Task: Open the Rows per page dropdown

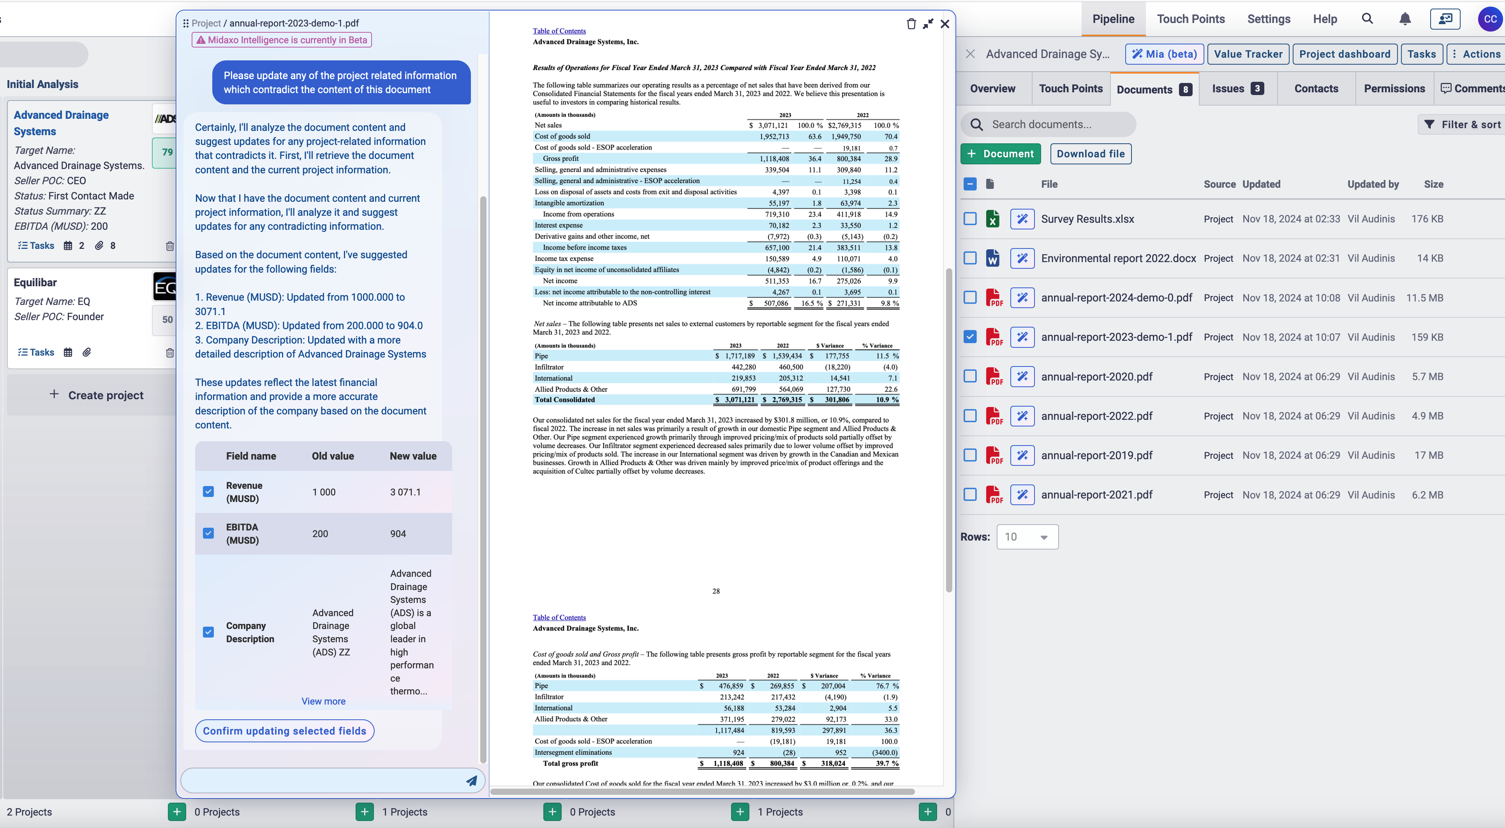Action: pos(1027,537)
